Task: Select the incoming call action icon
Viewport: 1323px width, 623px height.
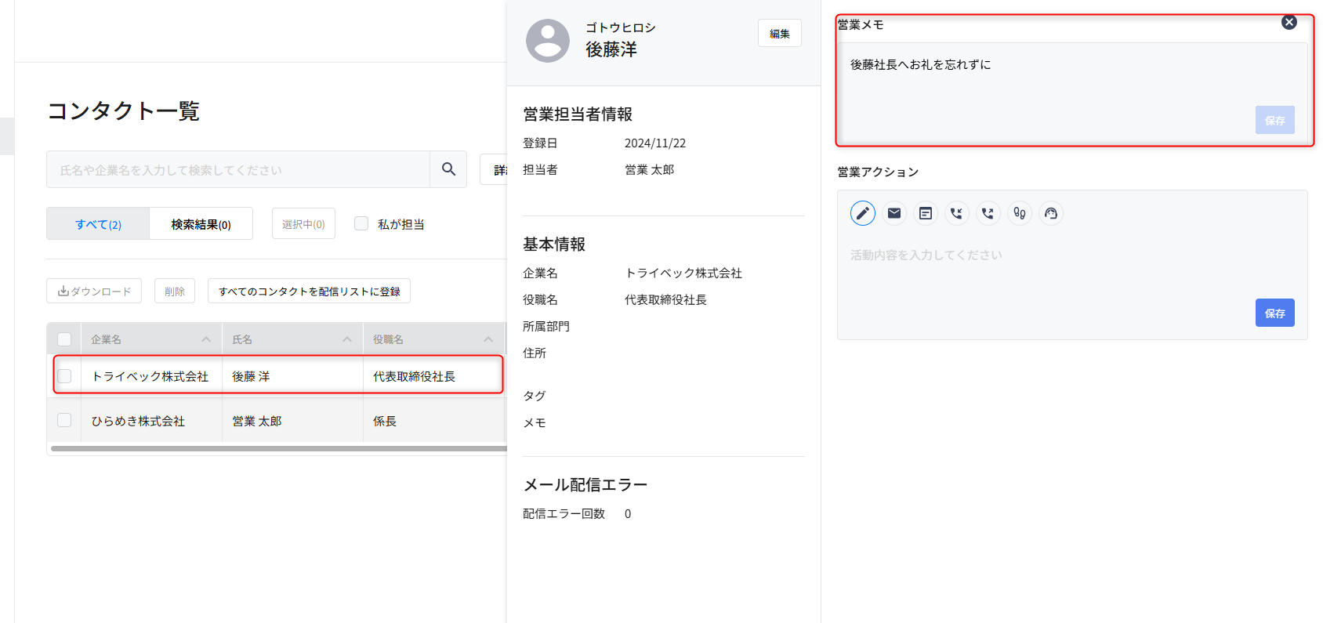Action: (x=957, y=213)
